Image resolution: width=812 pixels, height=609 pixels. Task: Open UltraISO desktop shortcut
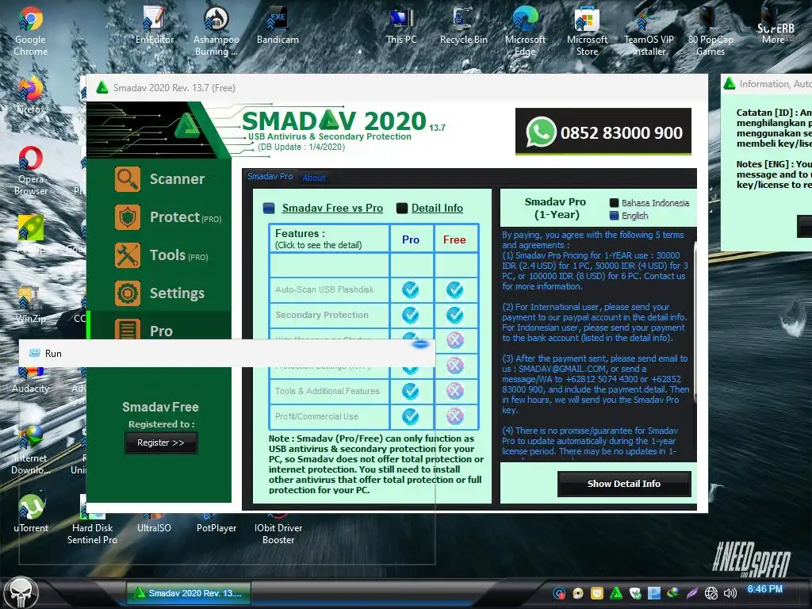pyautogui.click(x=154, y=524)
